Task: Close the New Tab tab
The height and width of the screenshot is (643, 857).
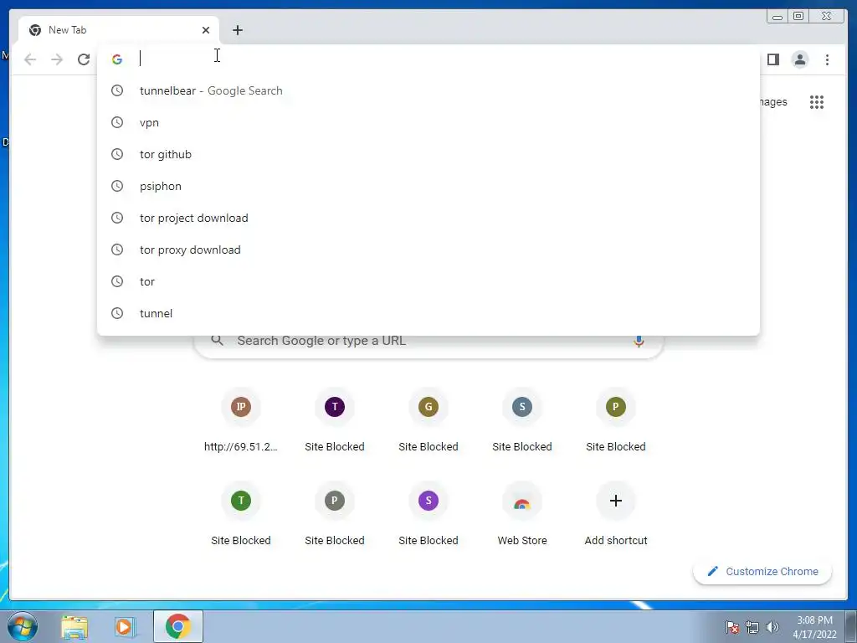Action: click(x=206, y=30)
